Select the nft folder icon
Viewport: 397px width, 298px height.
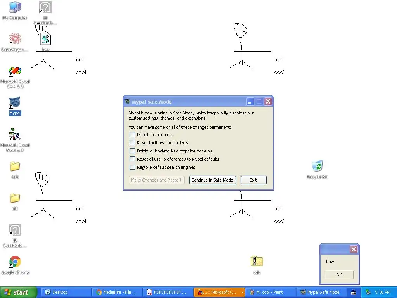pos(15,198)
